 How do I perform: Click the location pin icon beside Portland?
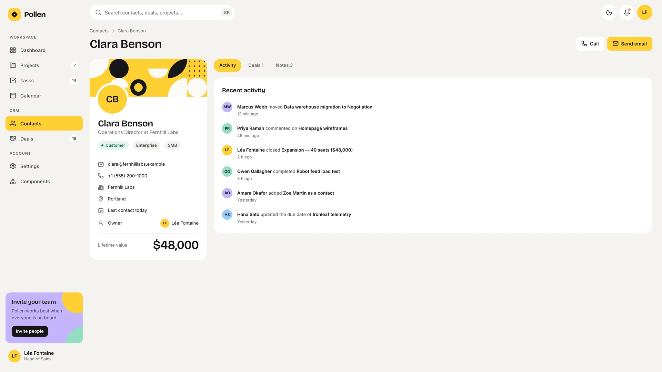[101, 199]
